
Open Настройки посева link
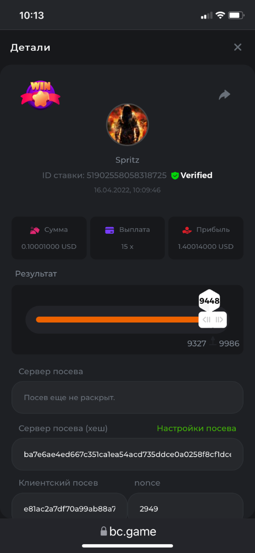[x=197, y=428]
